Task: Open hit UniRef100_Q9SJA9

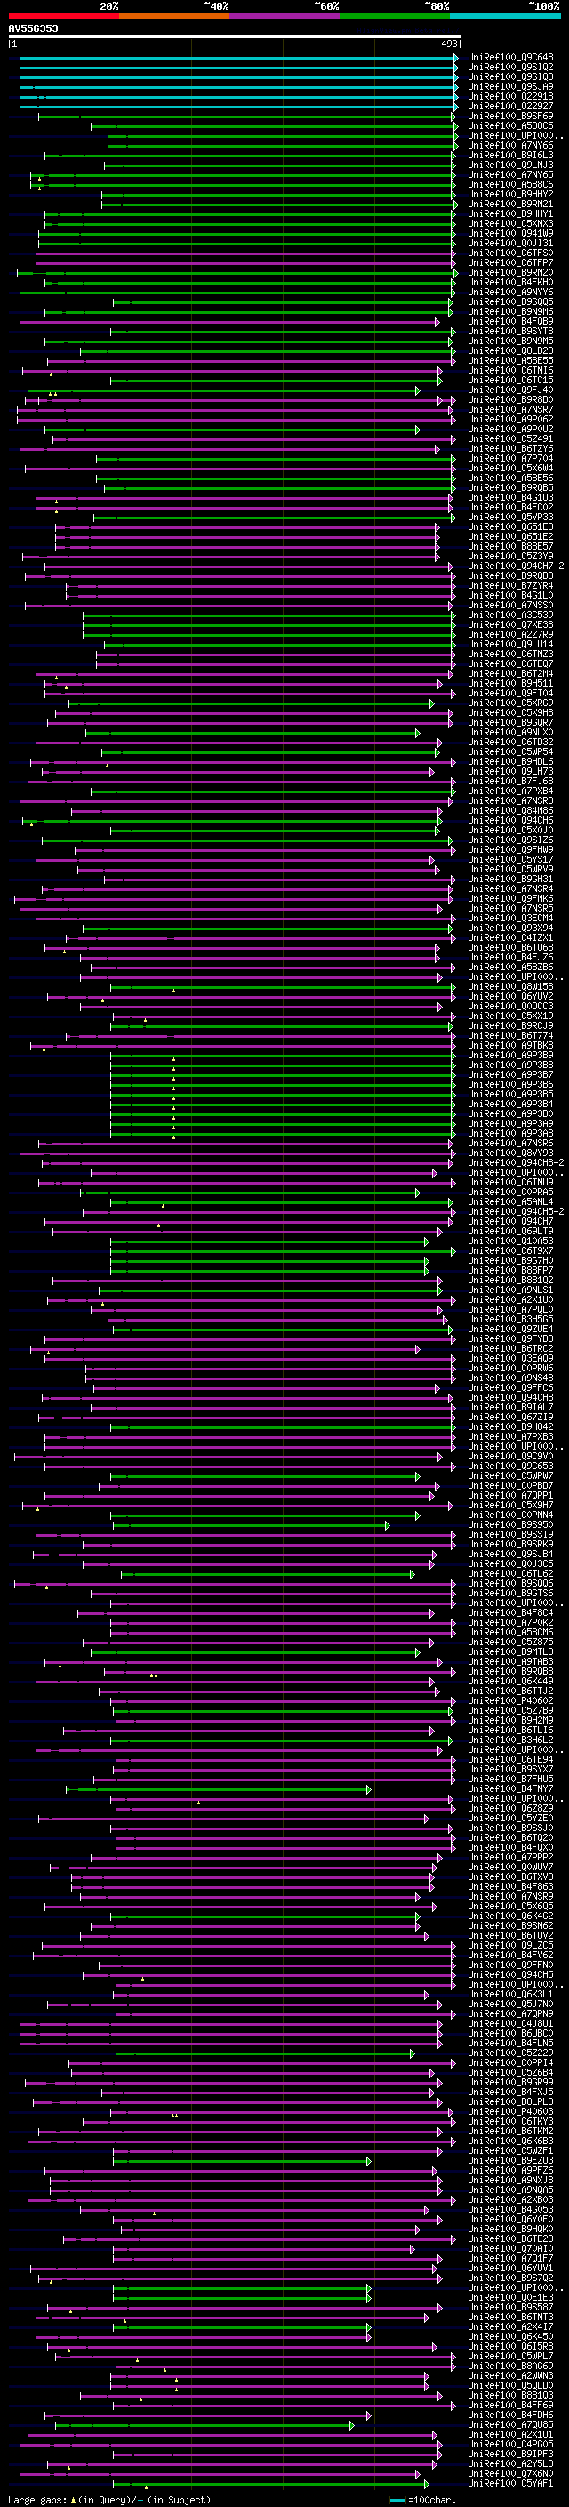Action: pyautogui.click(x=510, y=86)
